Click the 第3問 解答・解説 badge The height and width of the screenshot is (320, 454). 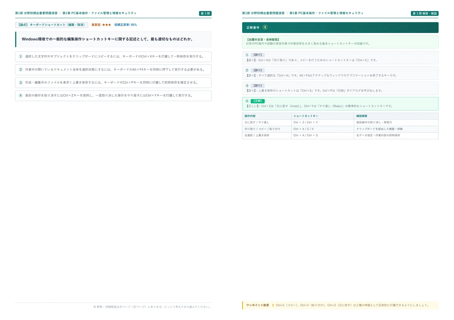coord(425,13)
